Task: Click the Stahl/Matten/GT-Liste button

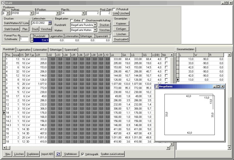Action: pos(16,23)
